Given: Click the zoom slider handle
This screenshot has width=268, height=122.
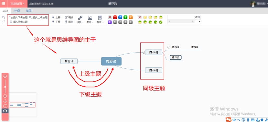Looking at the screenshot, I should (5, 87).
